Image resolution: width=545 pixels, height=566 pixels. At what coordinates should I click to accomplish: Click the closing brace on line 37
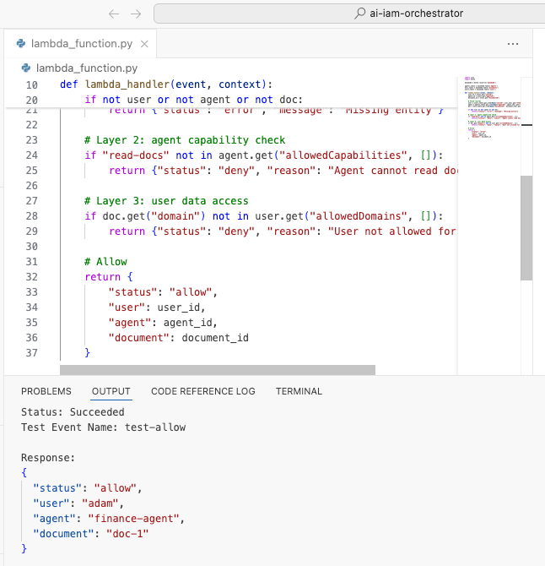(87, 352)
